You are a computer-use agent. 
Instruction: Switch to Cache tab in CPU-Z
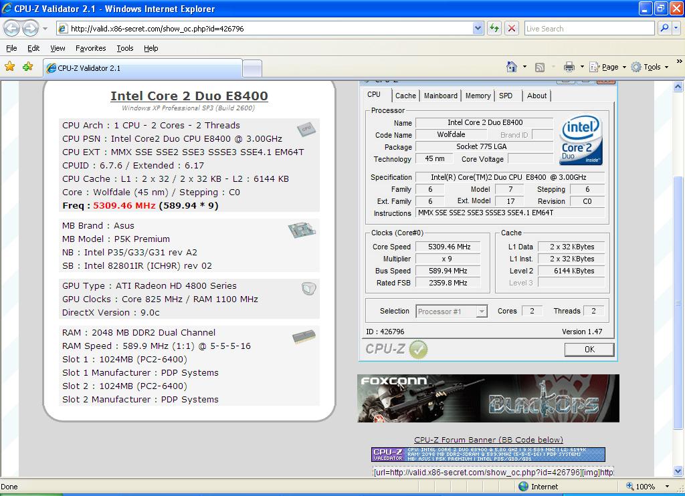[405, 96]
